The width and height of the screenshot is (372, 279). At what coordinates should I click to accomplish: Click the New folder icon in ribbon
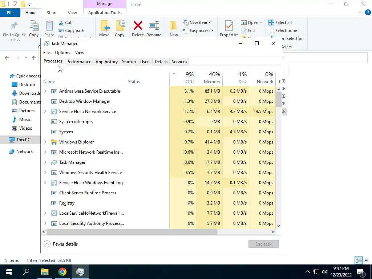173,26
